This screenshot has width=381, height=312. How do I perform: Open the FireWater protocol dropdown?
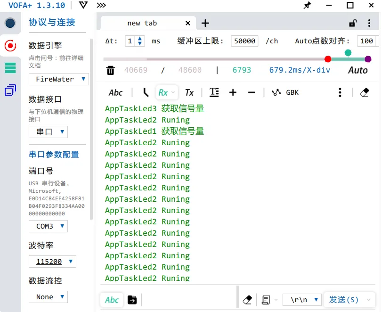tap(58, 79)
